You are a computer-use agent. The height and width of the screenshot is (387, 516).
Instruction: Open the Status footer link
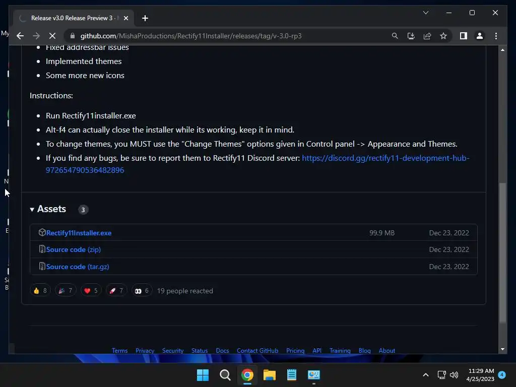tap(200, 351)
